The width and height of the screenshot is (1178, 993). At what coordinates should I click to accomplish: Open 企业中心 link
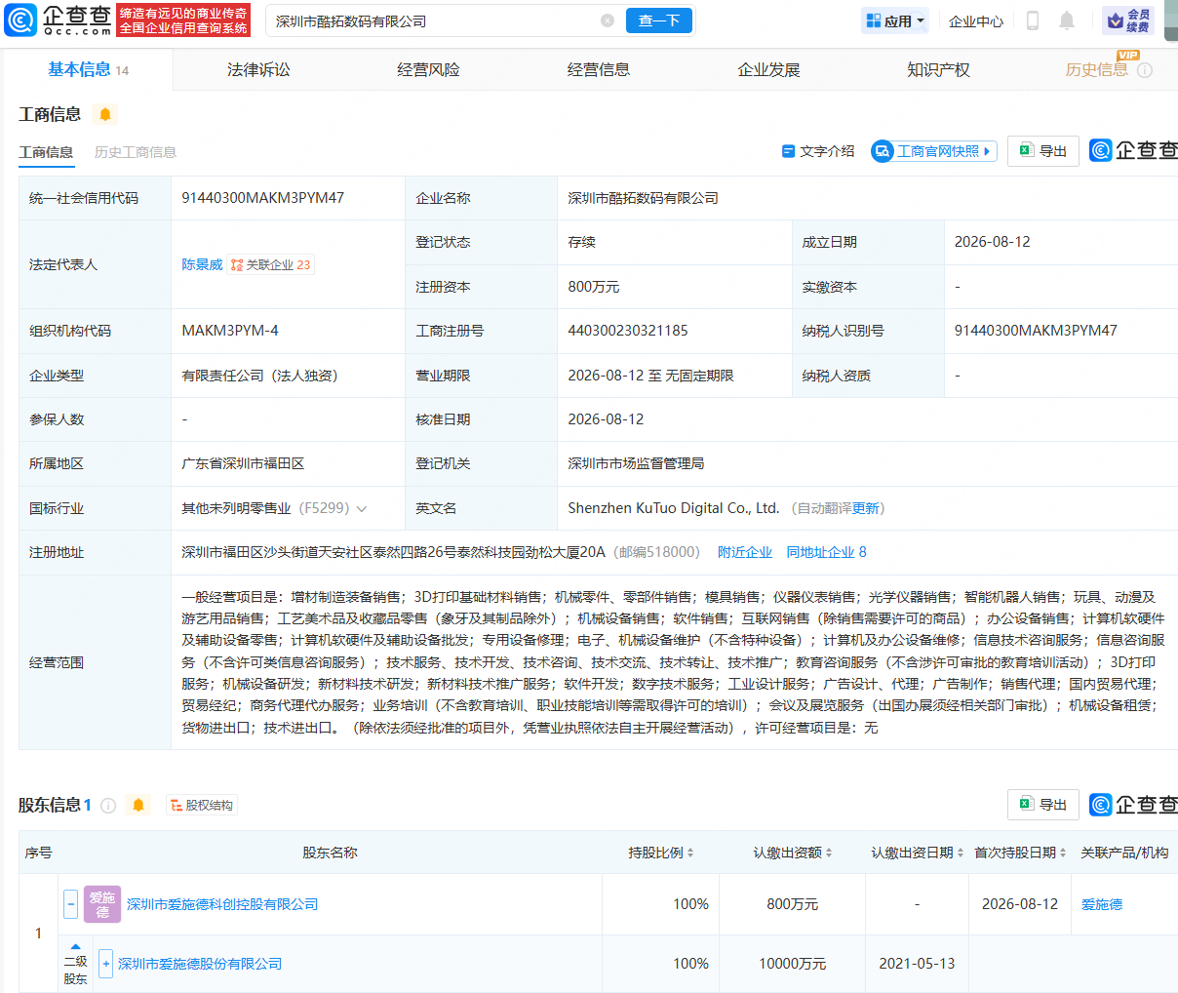(x=976, y=20)
